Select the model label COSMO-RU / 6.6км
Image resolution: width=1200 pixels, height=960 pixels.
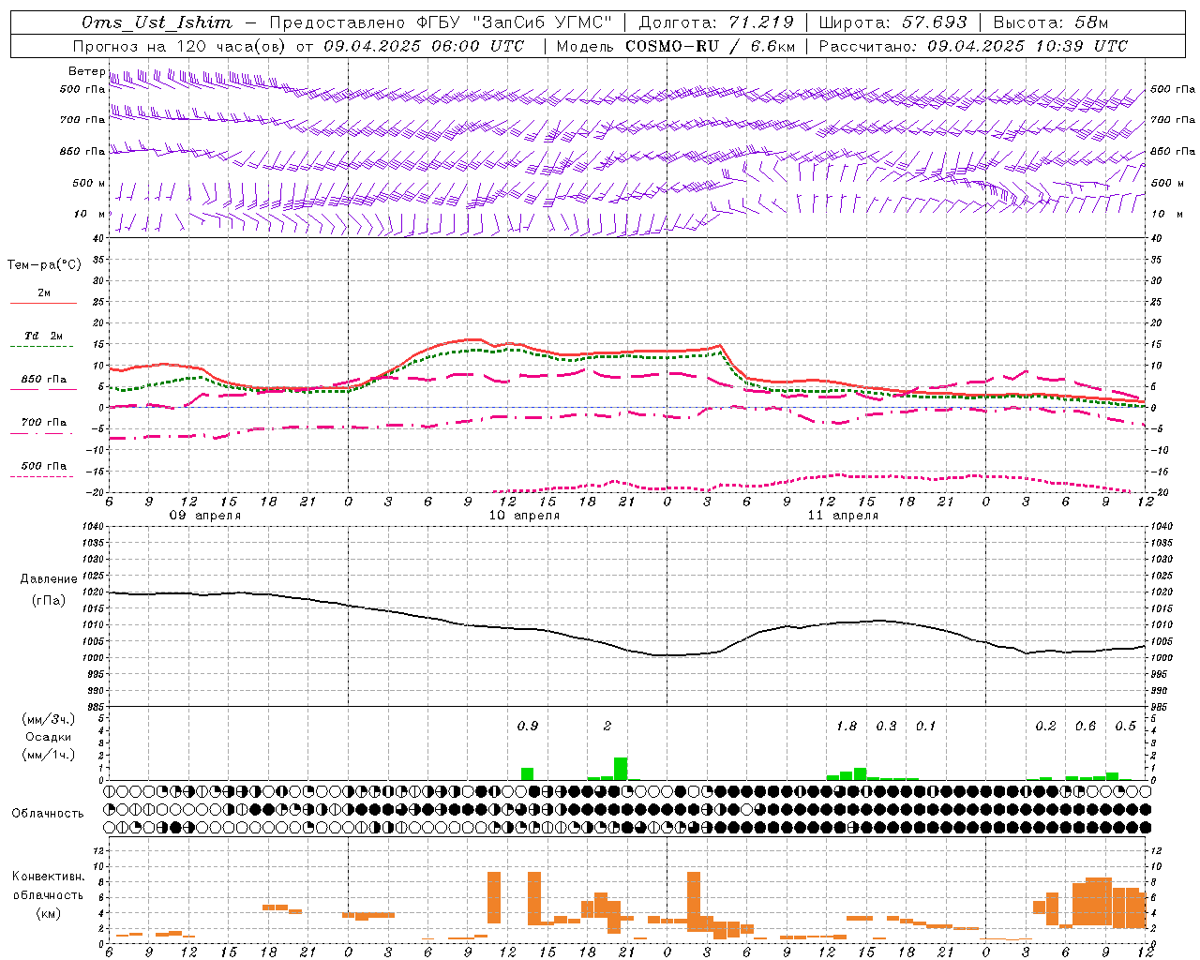click(x=710, y=46)
